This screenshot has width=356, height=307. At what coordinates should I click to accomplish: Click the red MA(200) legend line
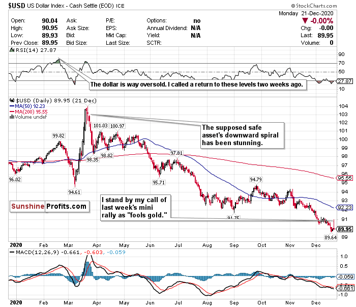click(12, 111)
